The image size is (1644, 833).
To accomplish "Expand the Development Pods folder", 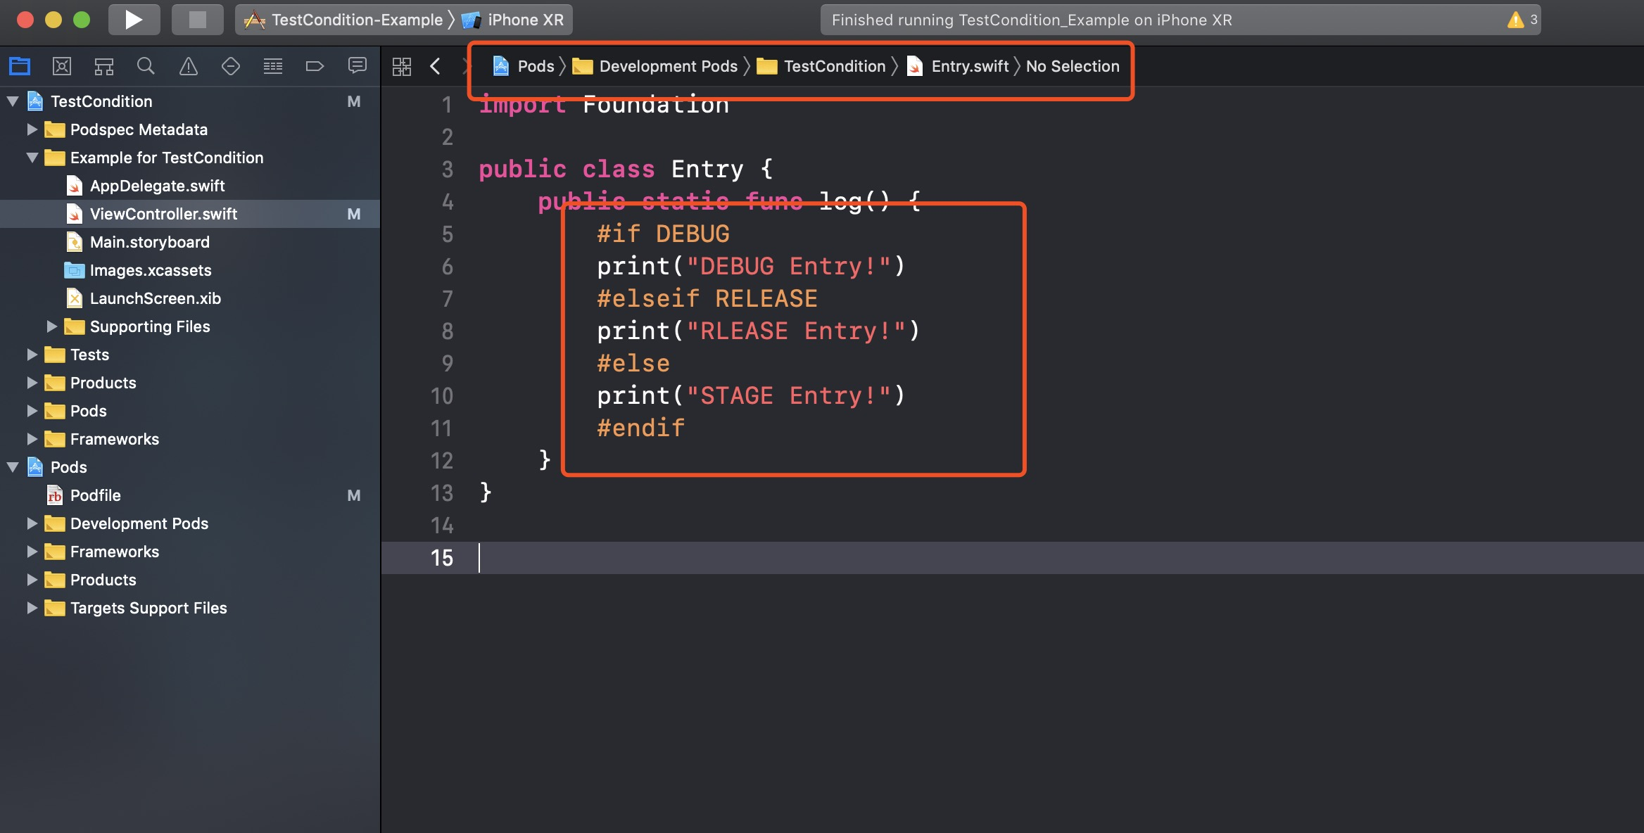I will 32,523.
